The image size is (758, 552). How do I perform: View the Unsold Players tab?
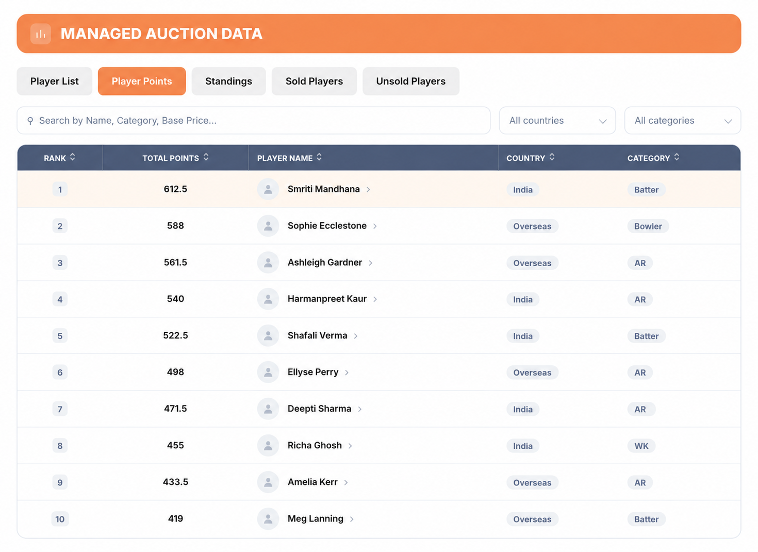click(411, 81)
